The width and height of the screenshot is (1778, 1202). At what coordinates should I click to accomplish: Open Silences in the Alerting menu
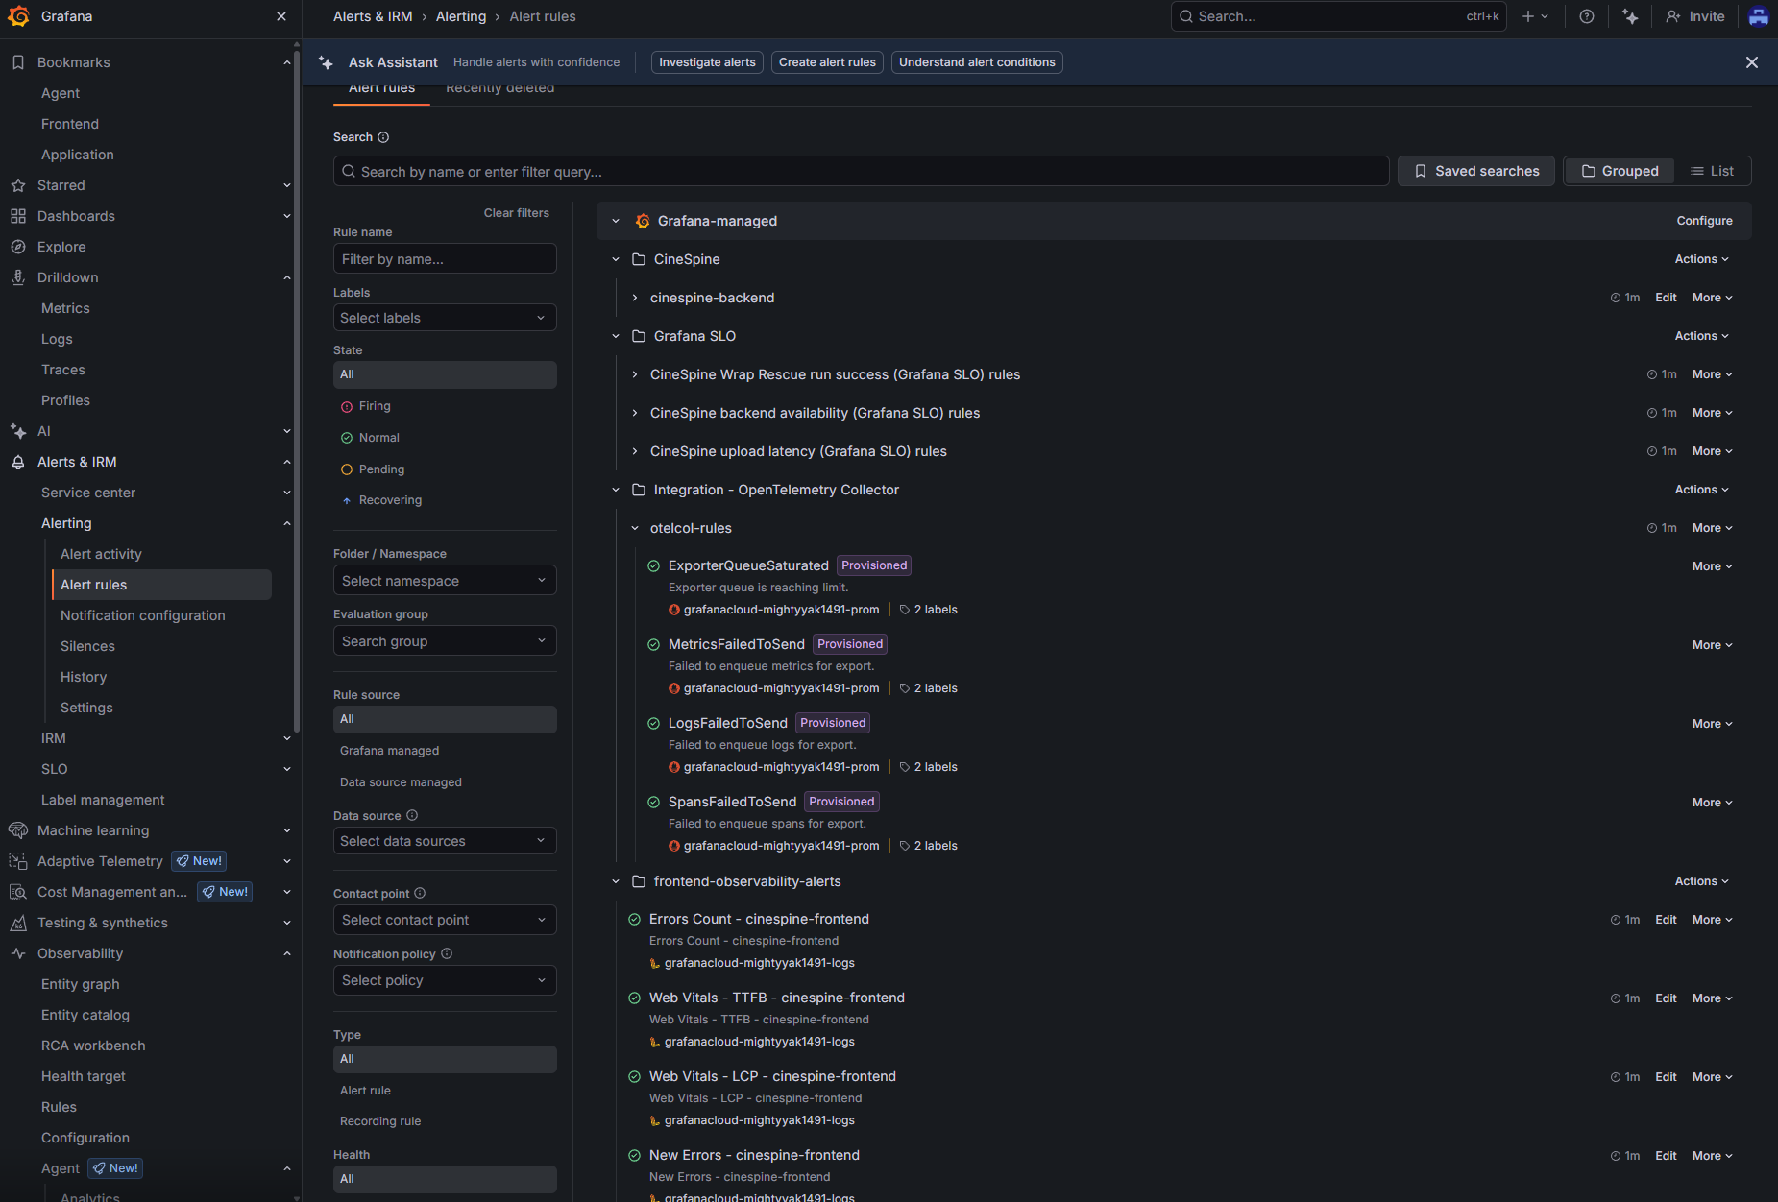tap(87, 646)
